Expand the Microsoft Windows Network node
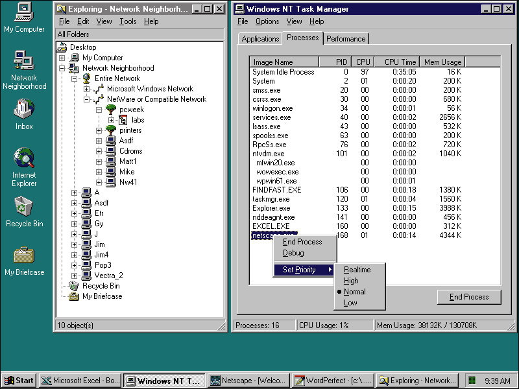The height and width of the screenshot is (389, 519). click(x=86, y=89)
